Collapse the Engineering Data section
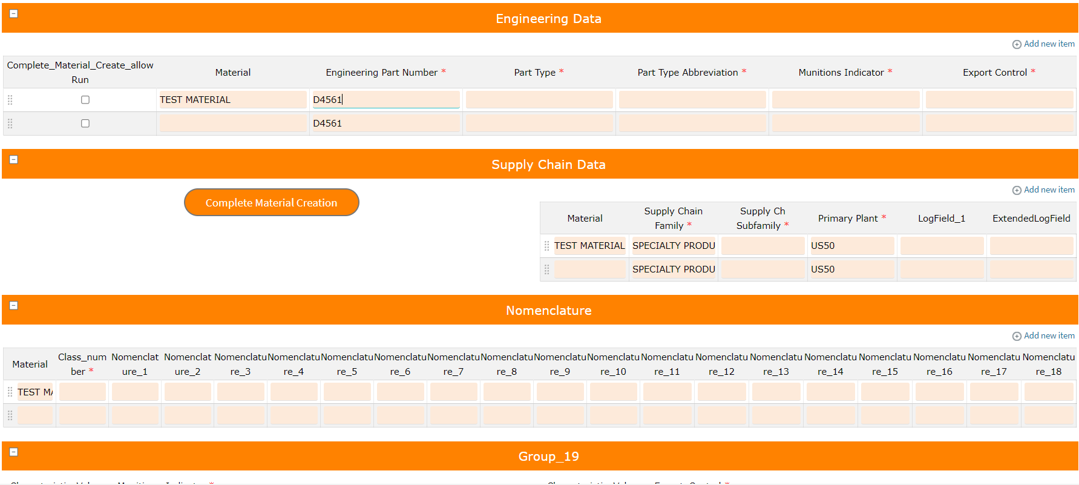This screenshot has width=1079, height=485. 13,13
